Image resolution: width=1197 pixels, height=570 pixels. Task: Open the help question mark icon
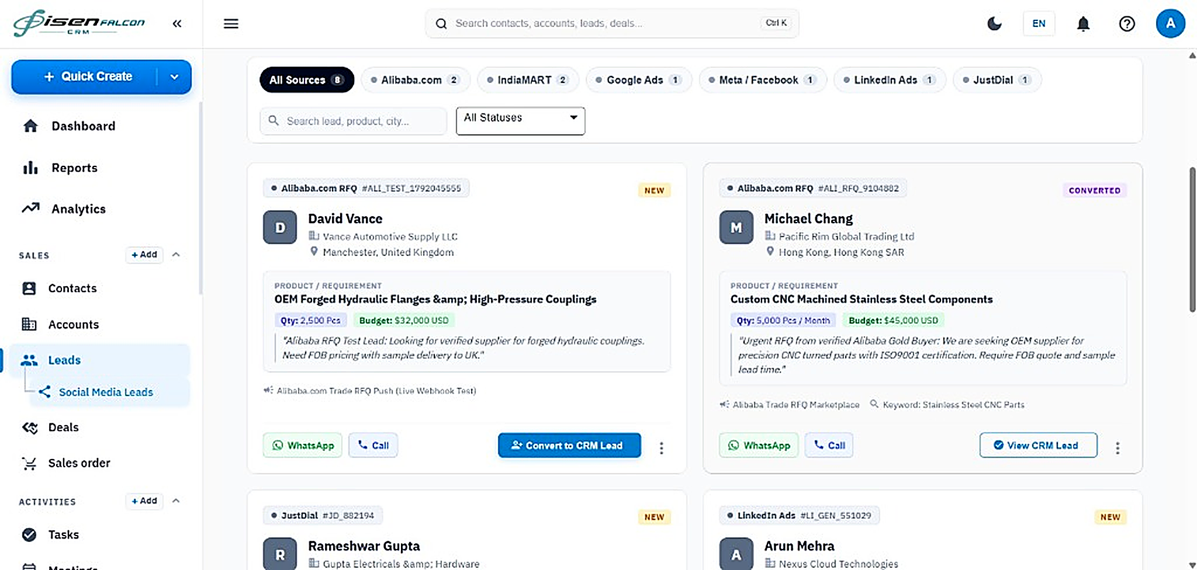(1127, 23)
